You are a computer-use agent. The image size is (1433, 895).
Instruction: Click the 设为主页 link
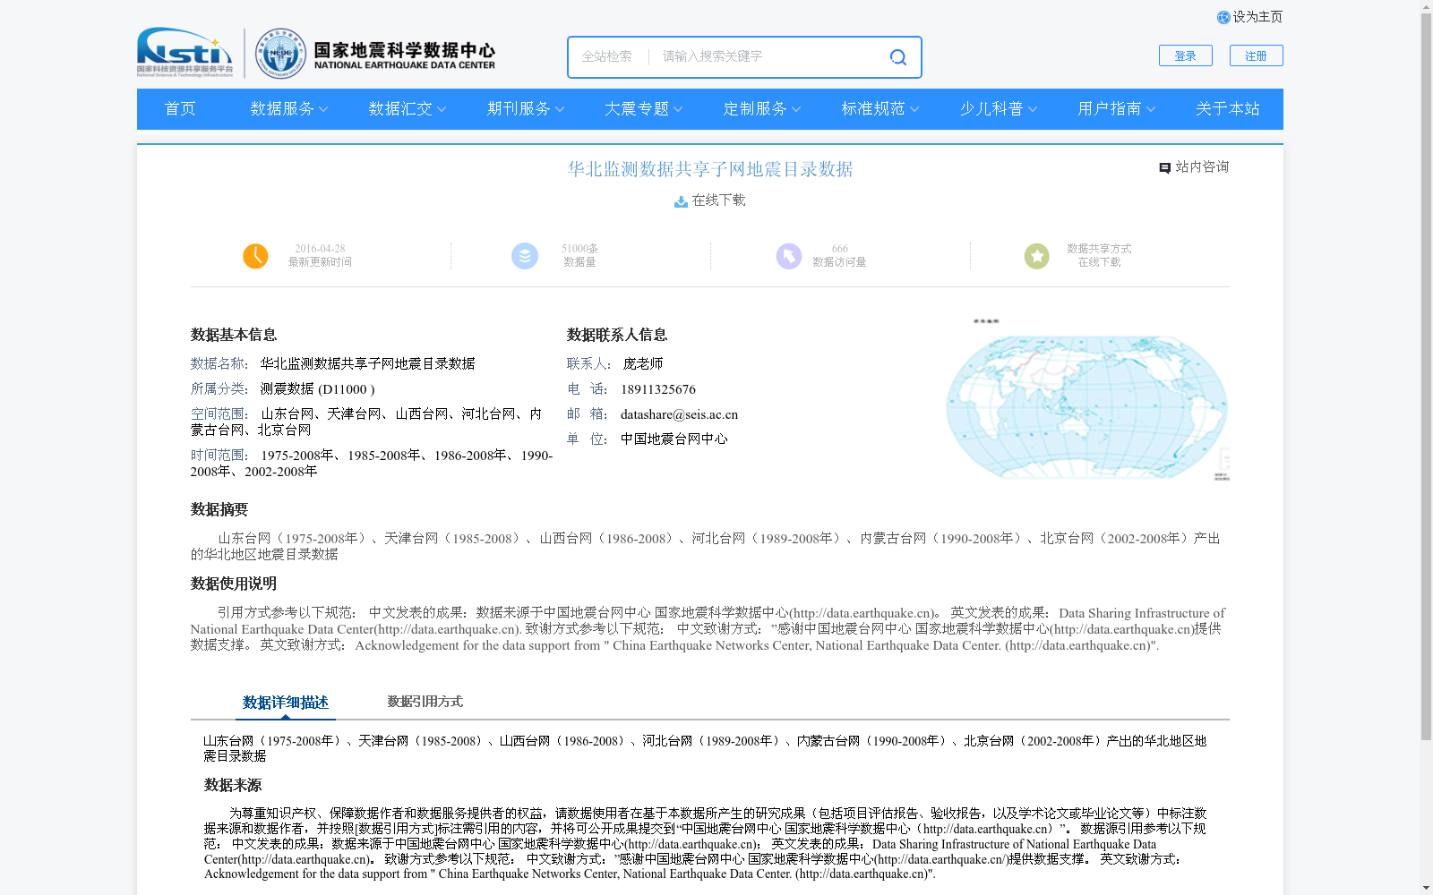tap(1257, 17)
